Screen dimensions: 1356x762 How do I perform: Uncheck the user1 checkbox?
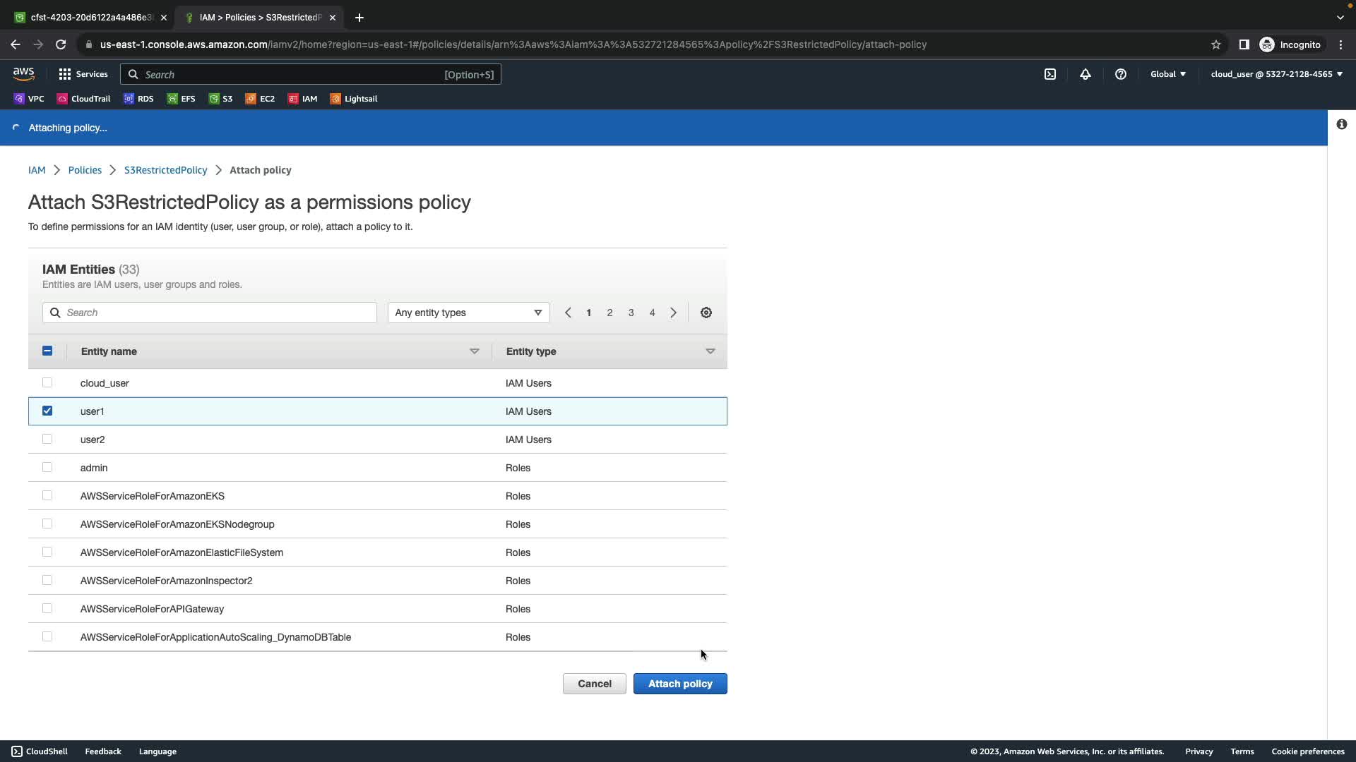click(47, 411)
